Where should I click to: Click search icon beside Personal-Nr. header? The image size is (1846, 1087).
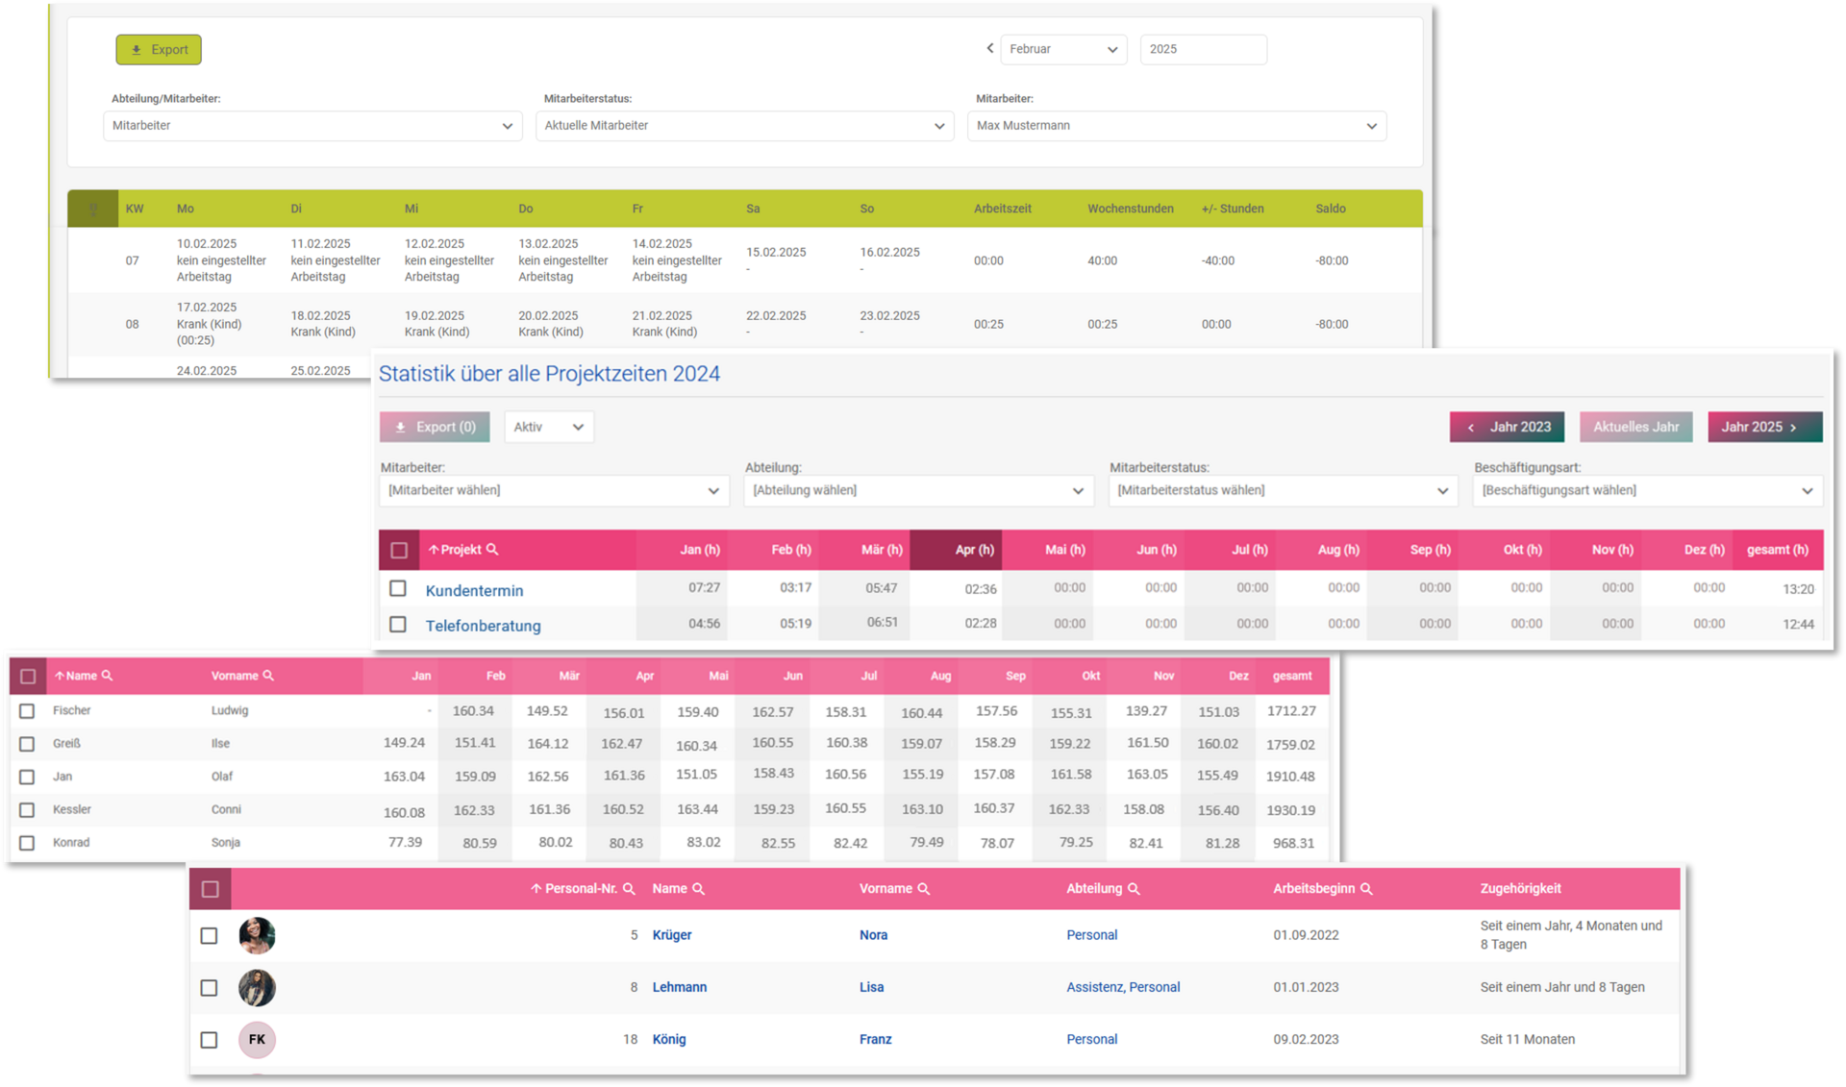click(629, 889)
